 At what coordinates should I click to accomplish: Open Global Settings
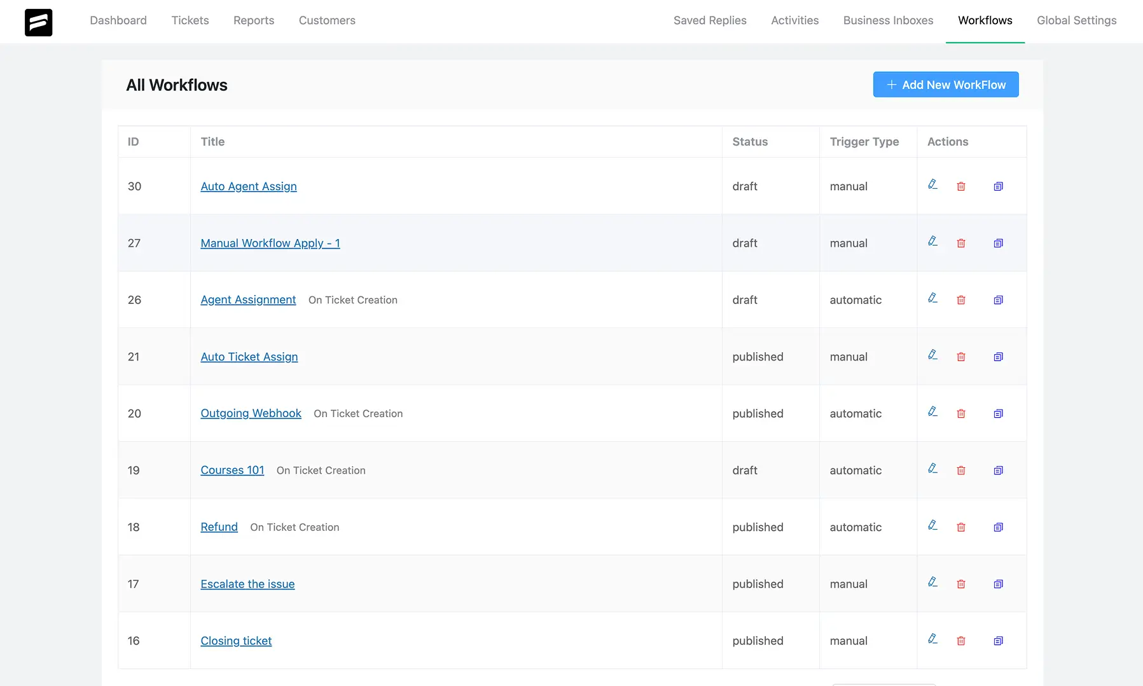1076,20
